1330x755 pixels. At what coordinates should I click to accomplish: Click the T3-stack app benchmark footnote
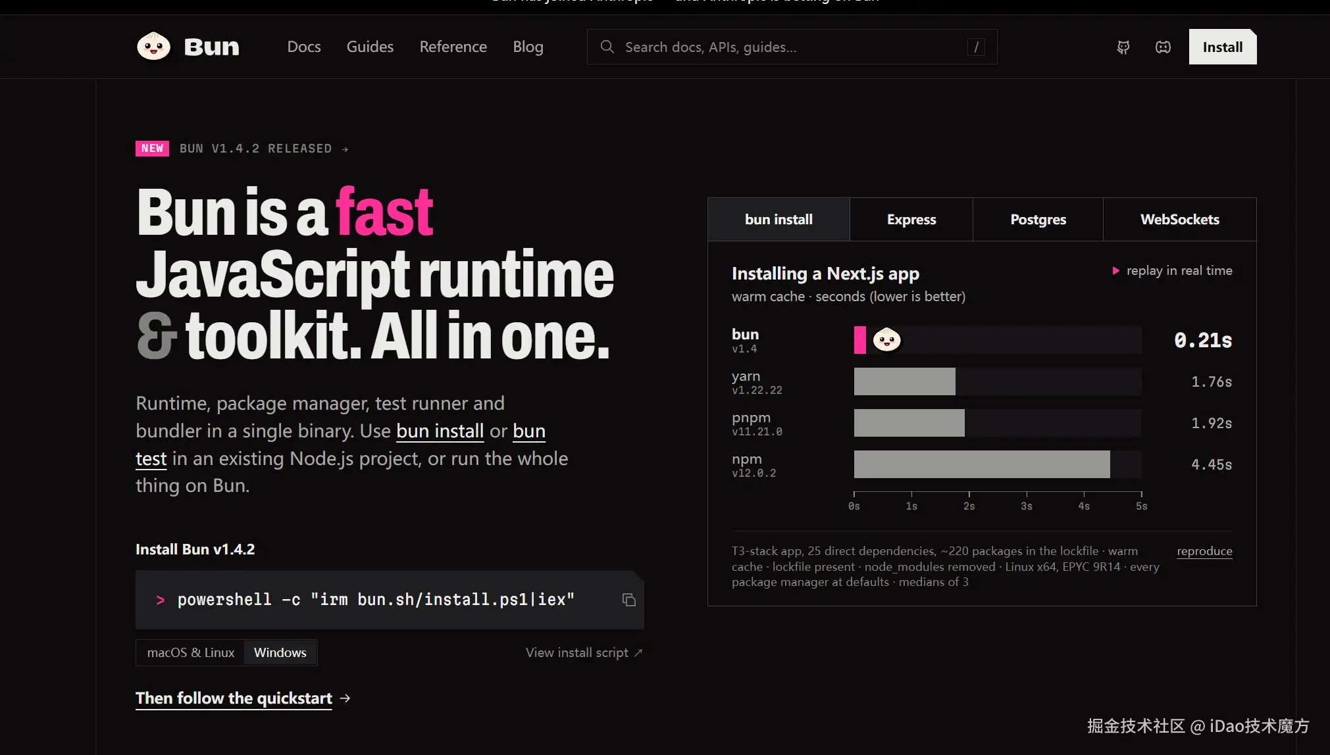[946, 566]
